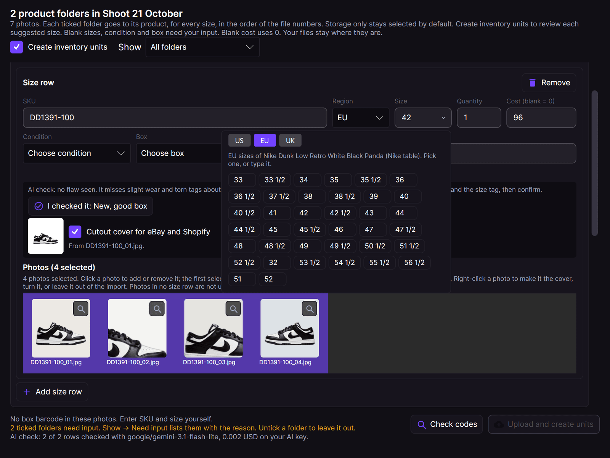Click the cloud icon in Upload button
Screen dimensions: 610x458
[499, 424]
